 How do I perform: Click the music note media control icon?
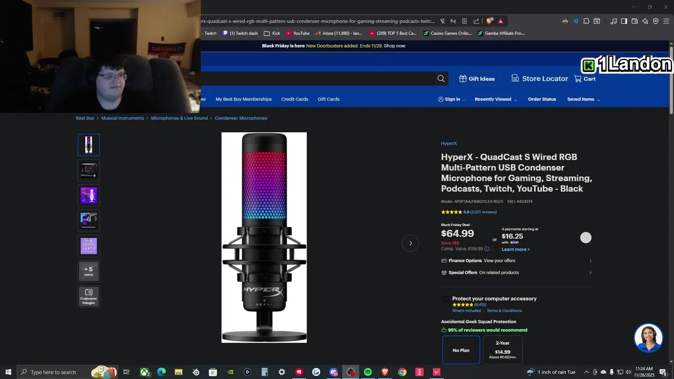click(x=613, y=21)
